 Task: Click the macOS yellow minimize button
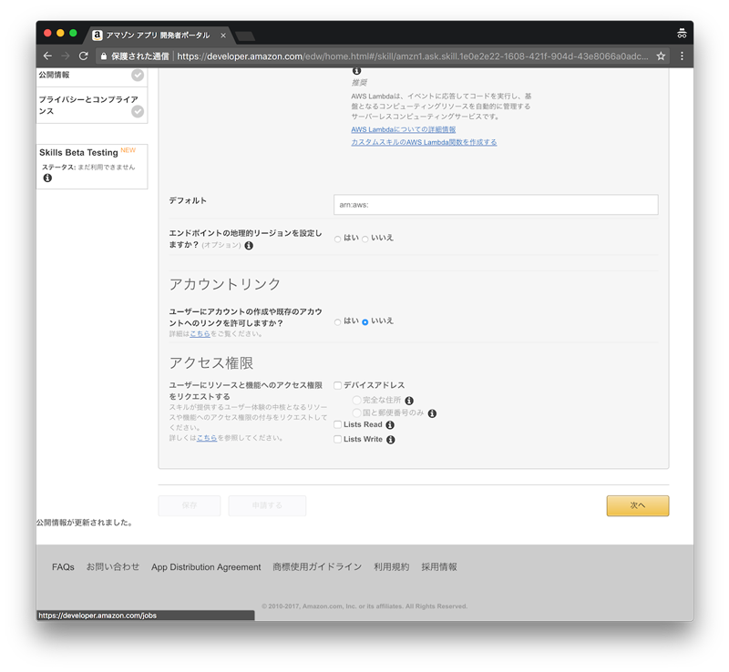click(60, 33)
